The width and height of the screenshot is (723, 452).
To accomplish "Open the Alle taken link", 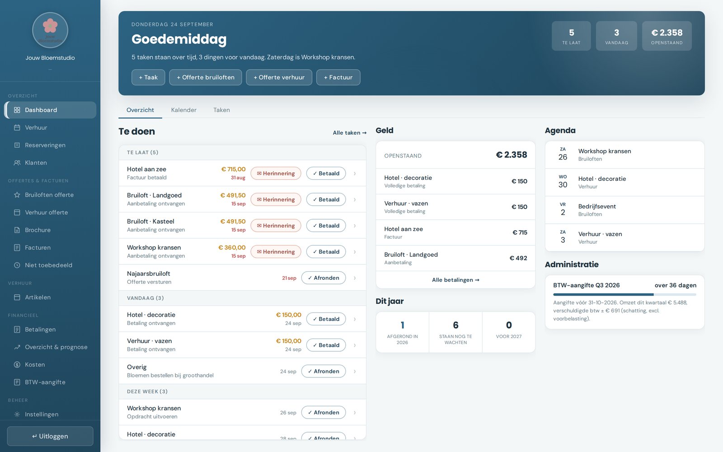I will [349, 133].
